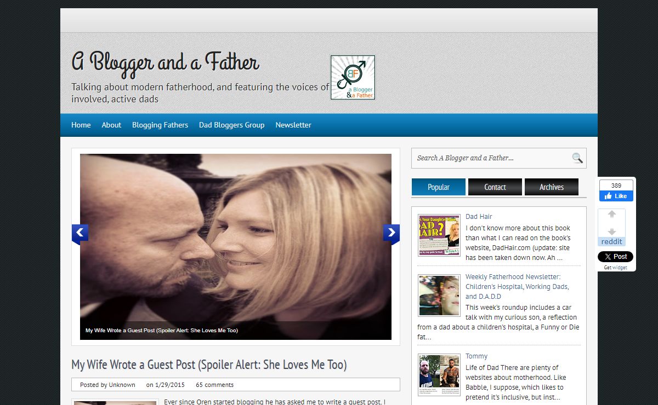Click the blog logo image in header
The image size is (658, 405).
point(353,77)
